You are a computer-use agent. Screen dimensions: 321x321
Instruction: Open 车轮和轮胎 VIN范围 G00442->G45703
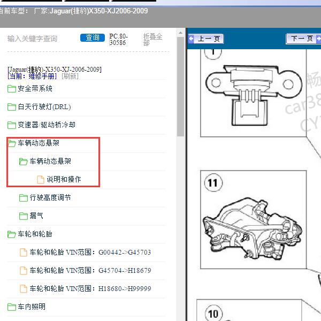[x=90, y=252]
